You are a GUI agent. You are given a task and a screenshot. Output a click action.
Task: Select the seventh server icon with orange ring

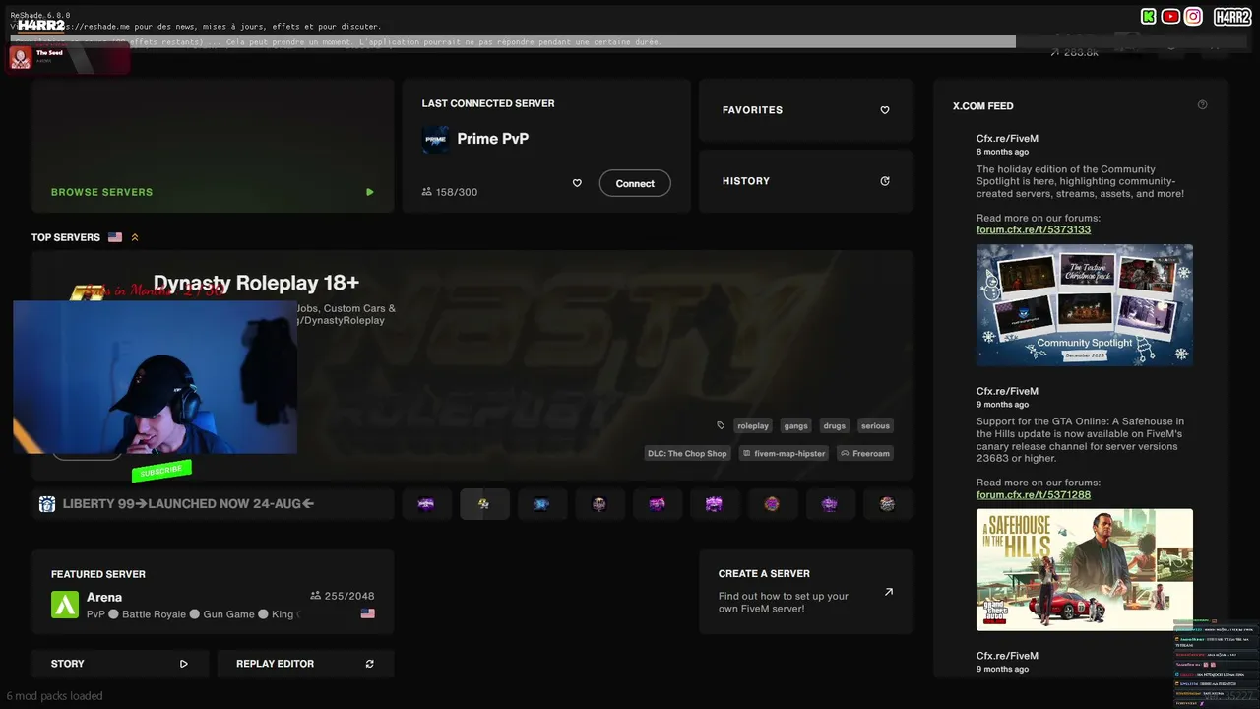pyautogui.click(x=772, y=504)
